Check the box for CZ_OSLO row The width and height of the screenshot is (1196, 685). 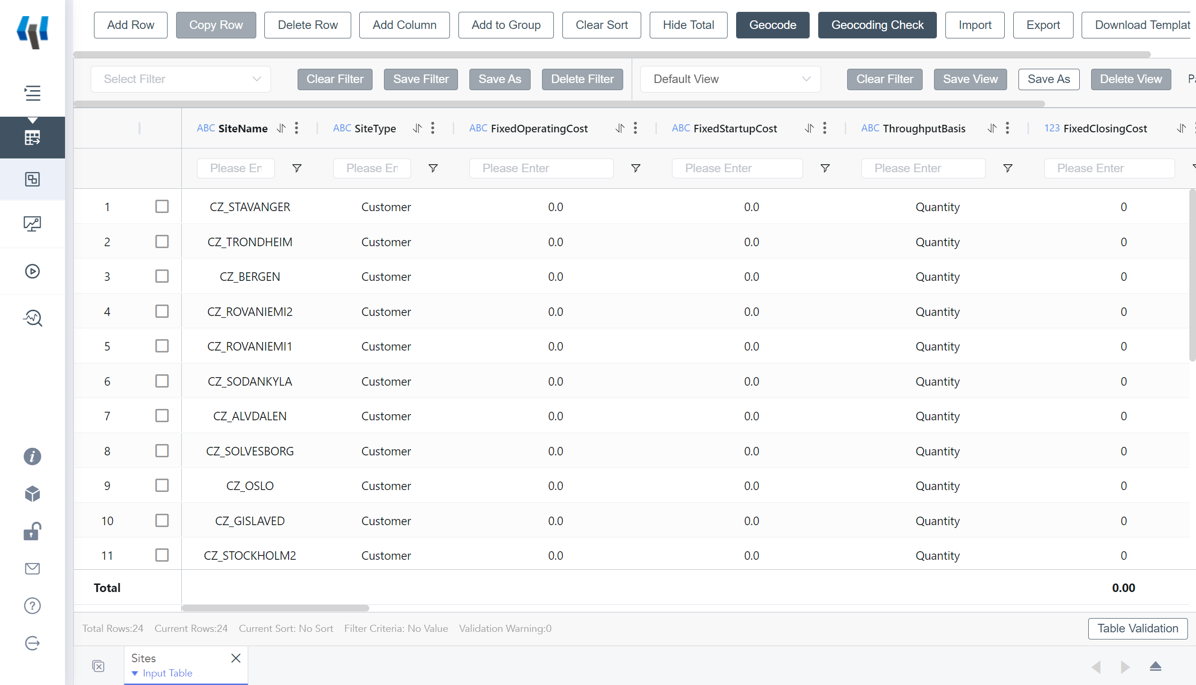coord(162,485)
